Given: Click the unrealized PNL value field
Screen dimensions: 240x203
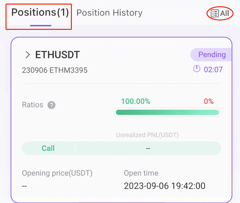Looking at the screenshot, I should (x=148, y=148).
